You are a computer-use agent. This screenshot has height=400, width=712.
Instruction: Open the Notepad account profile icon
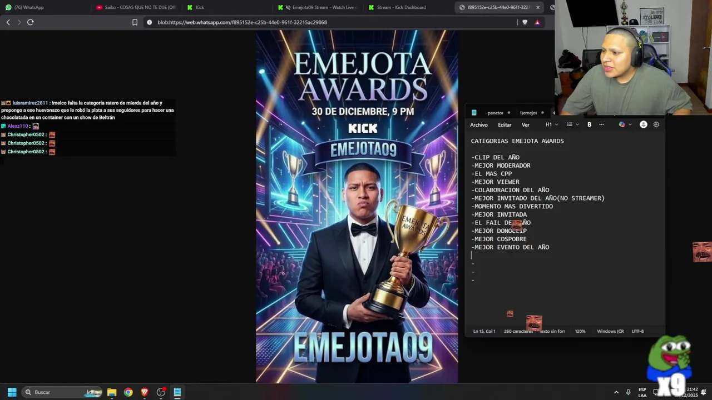click(x=644, y=124)
